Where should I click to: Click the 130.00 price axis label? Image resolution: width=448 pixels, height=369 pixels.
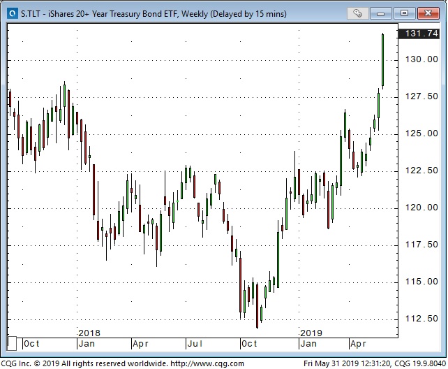421,59
